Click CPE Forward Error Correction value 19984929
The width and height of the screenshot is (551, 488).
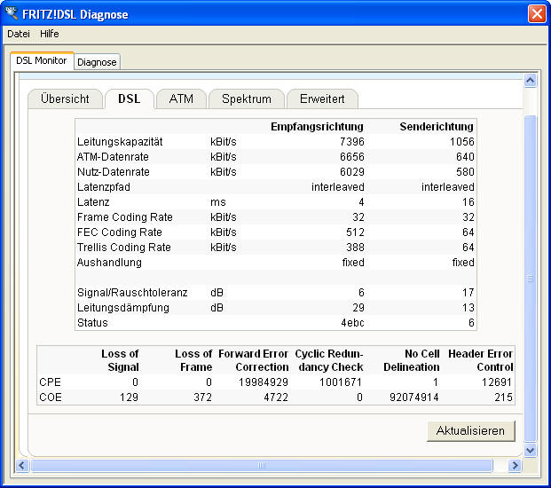(x=264, y=382)
